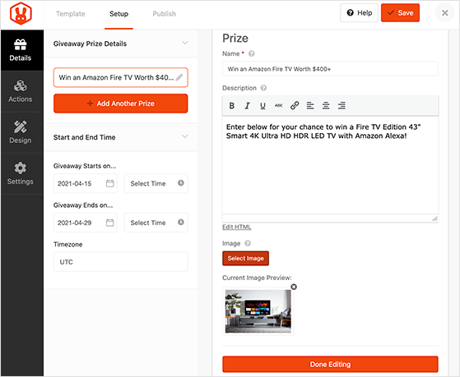This screenshot has height=377, width=460.
Task: Collapse the Start and End Time section
Action: 185,136
